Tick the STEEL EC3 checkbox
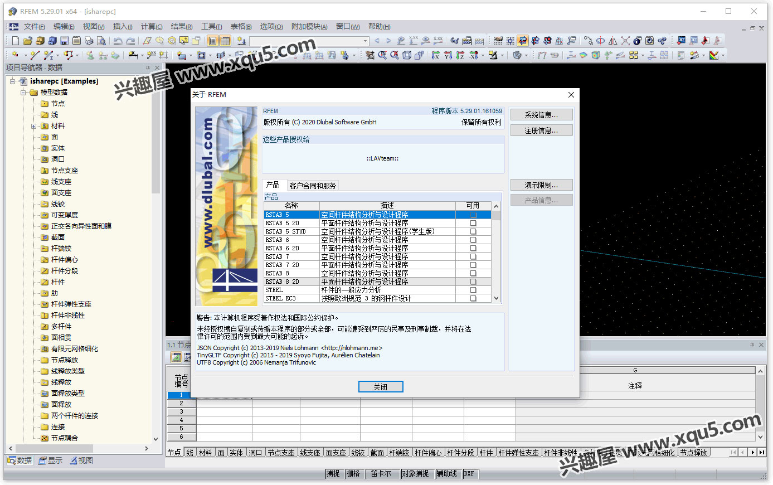Screen dimensions: 773x485 [x=473, y=298]
